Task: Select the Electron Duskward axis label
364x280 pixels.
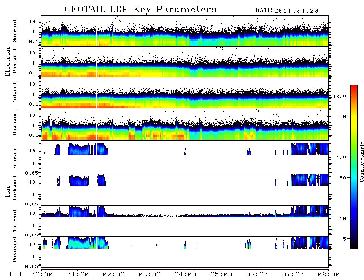Action: 15,61
